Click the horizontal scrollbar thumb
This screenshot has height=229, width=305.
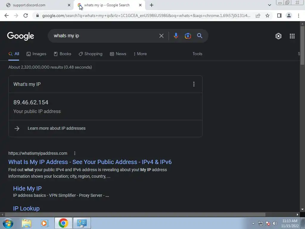click(135, 215)
